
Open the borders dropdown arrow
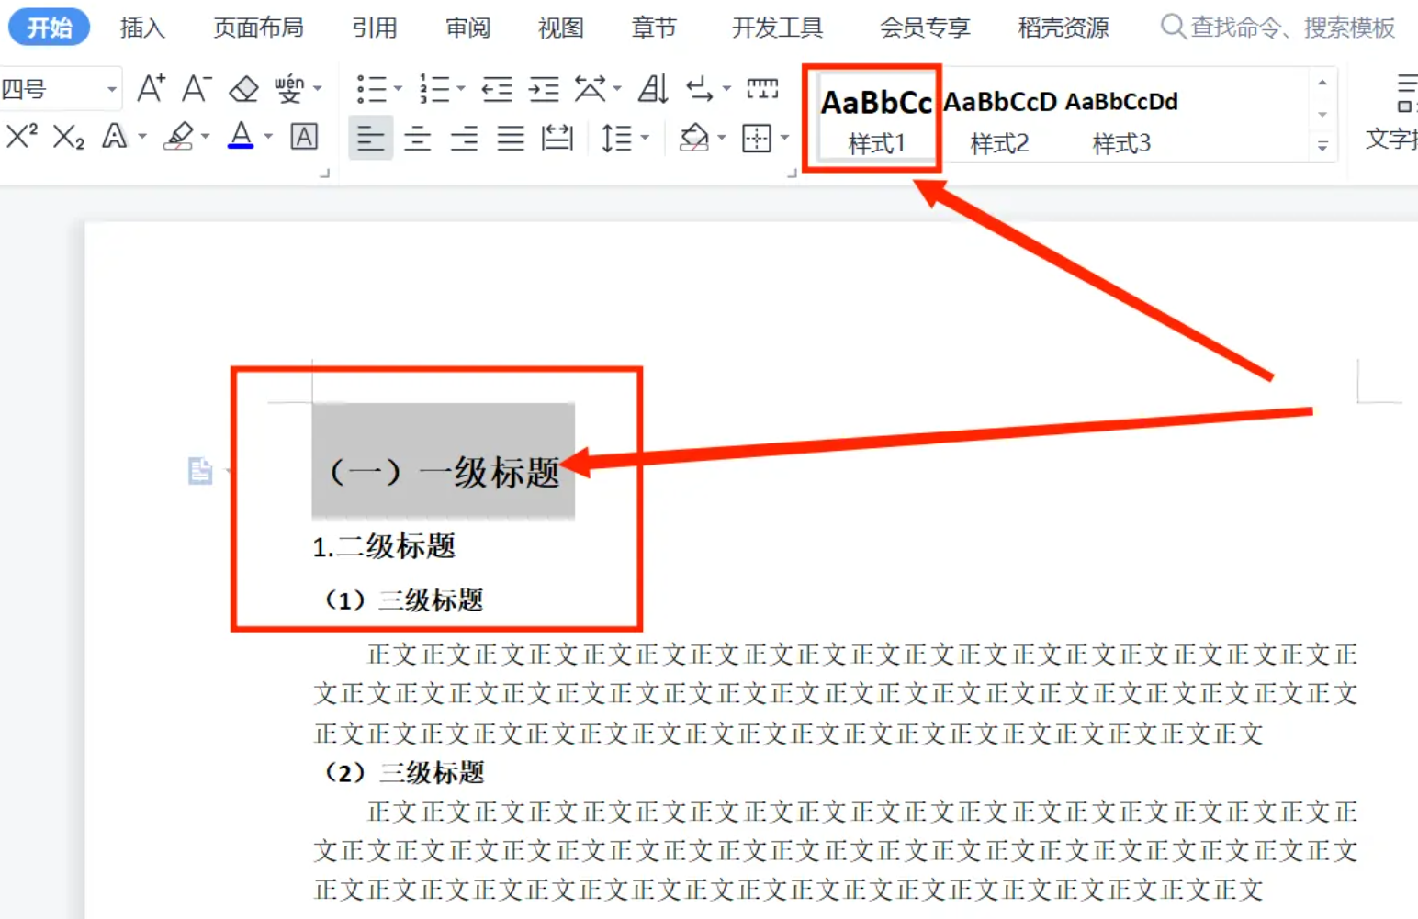click(784, 138)
